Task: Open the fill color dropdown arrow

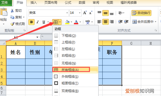Action: point(71,22)
